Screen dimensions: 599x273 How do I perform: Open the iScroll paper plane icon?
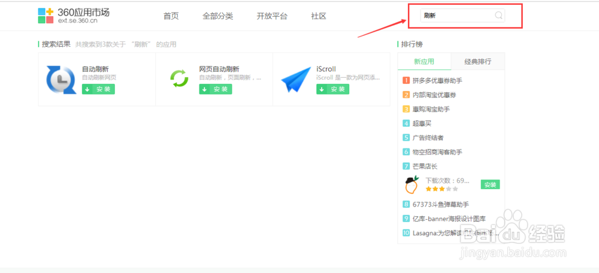[296, 80]
